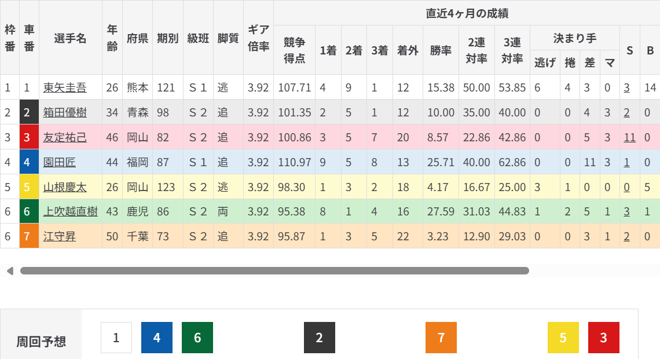
Task: Click S count 1 link in 園田匠 row
Action: tap(626, 163)
